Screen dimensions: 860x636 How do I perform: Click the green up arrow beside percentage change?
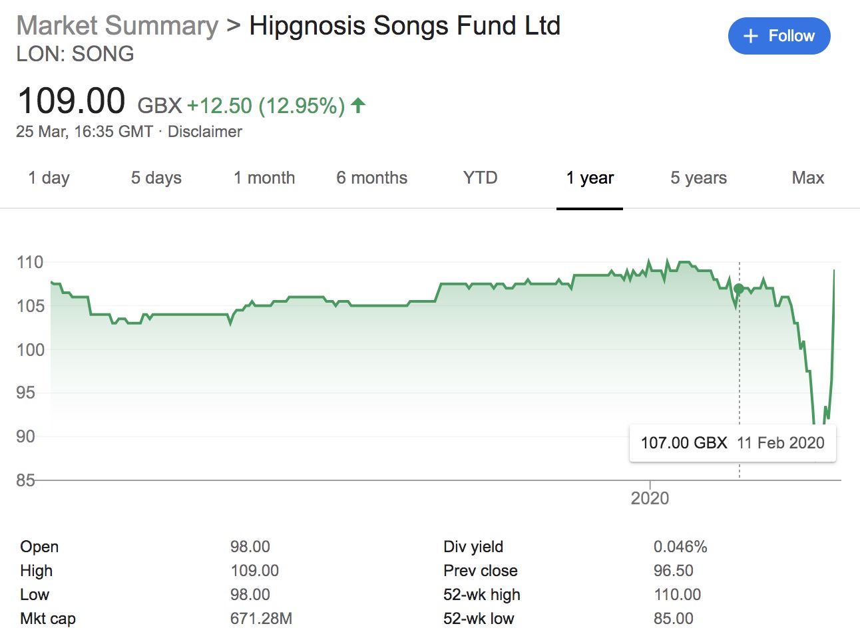(x=358, y=105)
